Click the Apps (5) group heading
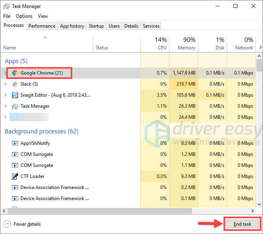The image size is (263, 234). [x=16, y=61]
